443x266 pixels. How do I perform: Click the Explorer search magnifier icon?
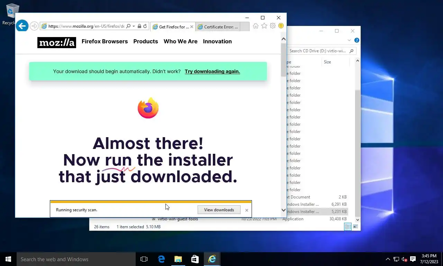352,51
